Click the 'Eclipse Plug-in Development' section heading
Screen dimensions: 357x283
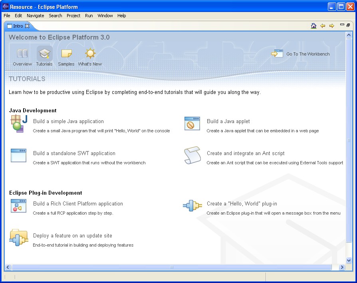[46, 193]
